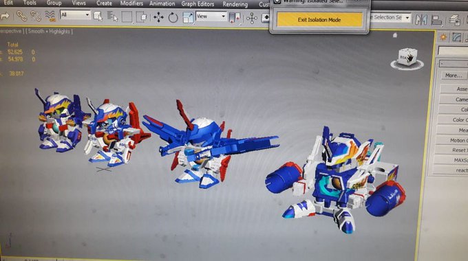Activate Bind to Space Warp tool

[x=50, y=16]
